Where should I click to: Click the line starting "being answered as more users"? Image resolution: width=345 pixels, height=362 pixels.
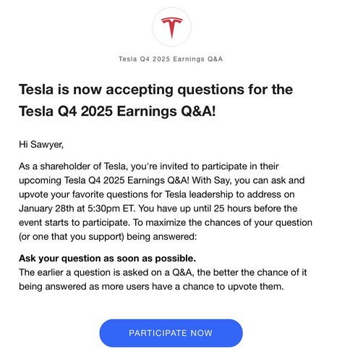tap(151, 287)
